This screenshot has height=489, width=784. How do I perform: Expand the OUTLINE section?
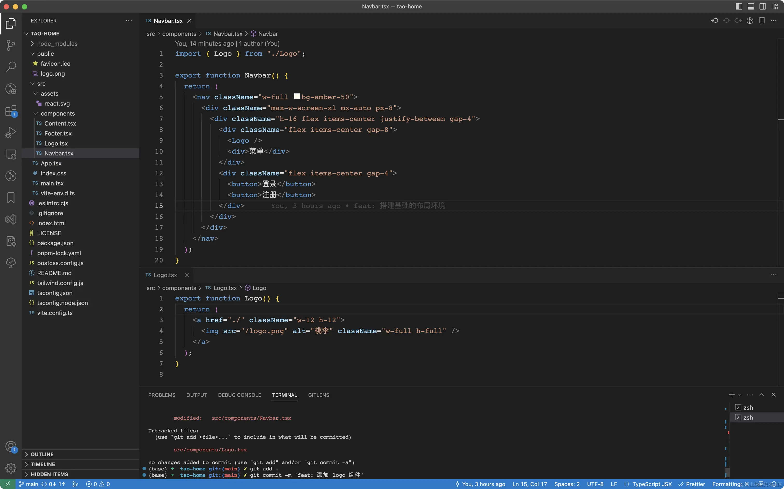click(42, 454)
